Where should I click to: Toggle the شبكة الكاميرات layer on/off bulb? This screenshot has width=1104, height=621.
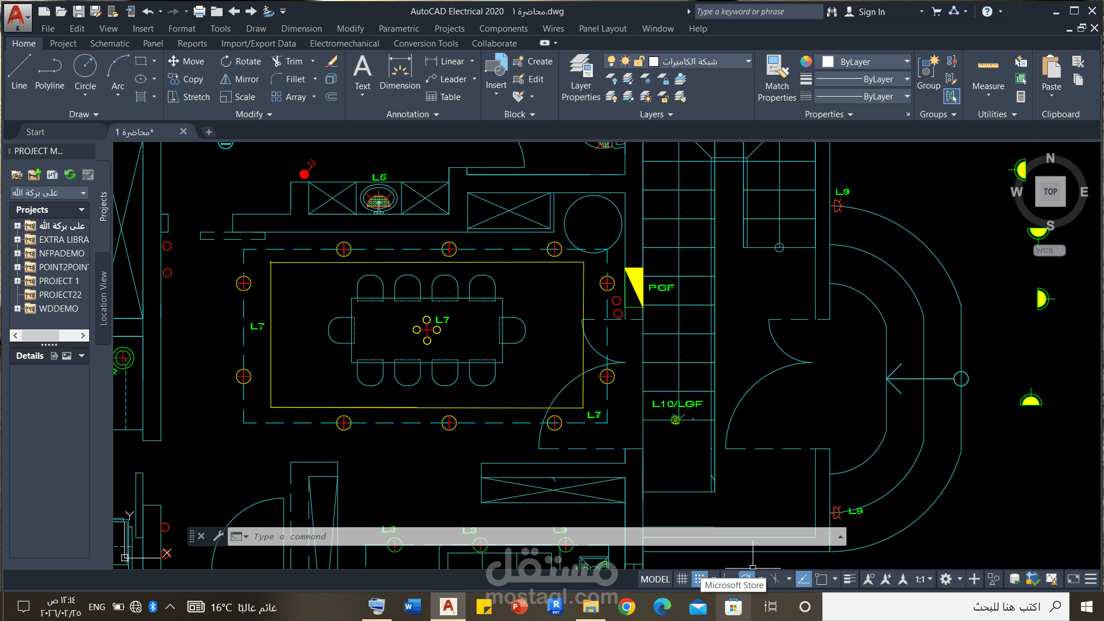pos(611,60)
